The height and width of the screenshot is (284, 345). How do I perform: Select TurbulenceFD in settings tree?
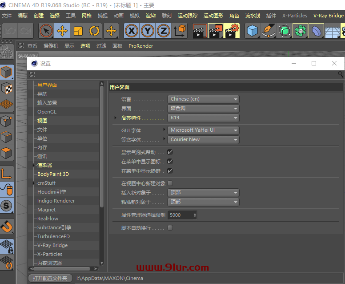coord(53,236)
